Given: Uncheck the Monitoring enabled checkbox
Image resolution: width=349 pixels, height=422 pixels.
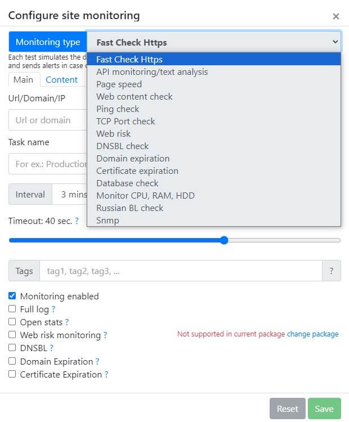Looking at the screenshot, I should (12, 296).
